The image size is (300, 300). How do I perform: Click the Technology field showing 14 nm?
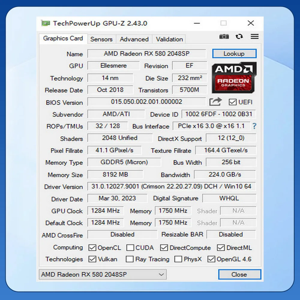click(110, 78)
